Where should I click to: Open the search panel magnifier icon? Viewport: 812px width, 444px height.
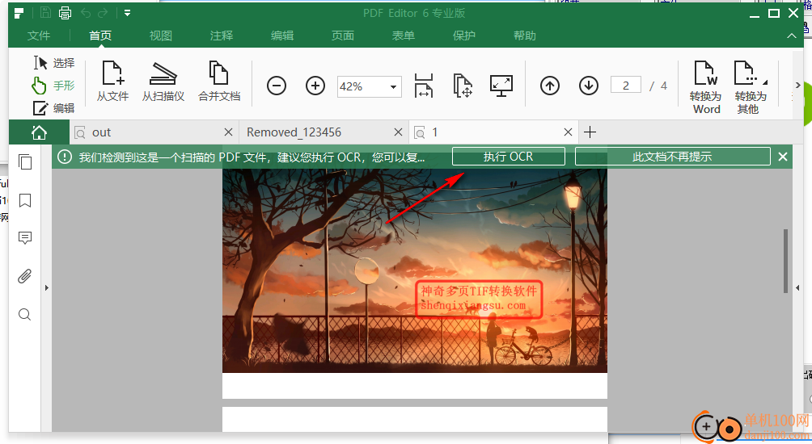click(x=25, y=315)
